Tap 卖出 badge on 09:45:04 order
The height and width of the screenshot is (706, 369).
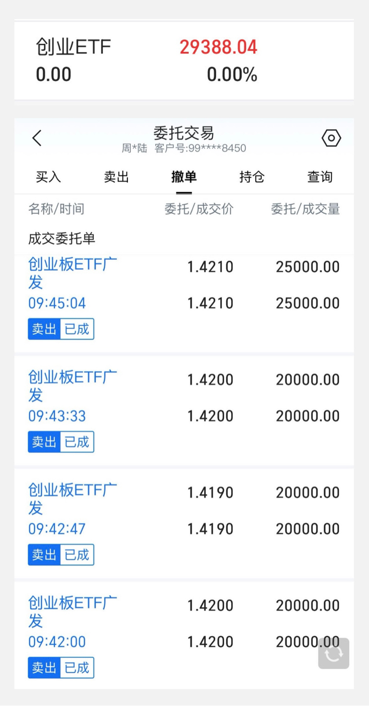[x=44, y=329]
